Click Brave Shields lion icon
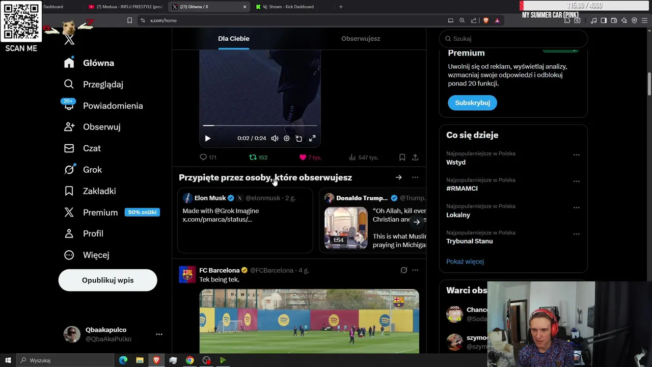 point(486,20)
